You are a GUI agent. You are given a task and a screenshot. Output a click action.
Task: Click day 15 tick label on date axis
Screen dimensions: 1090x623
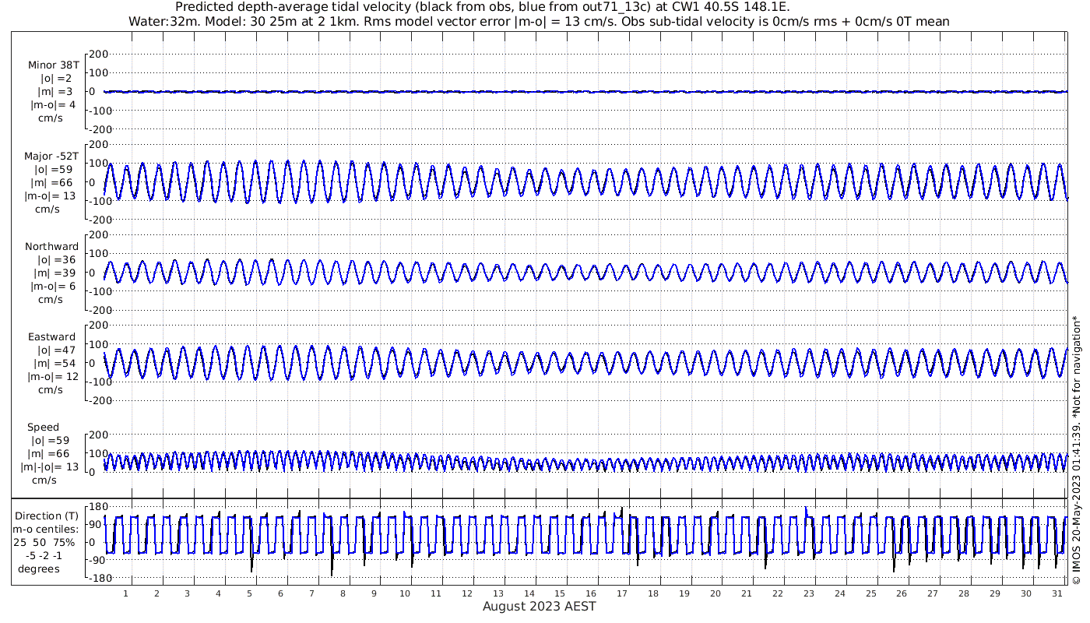tap(560, 593)
